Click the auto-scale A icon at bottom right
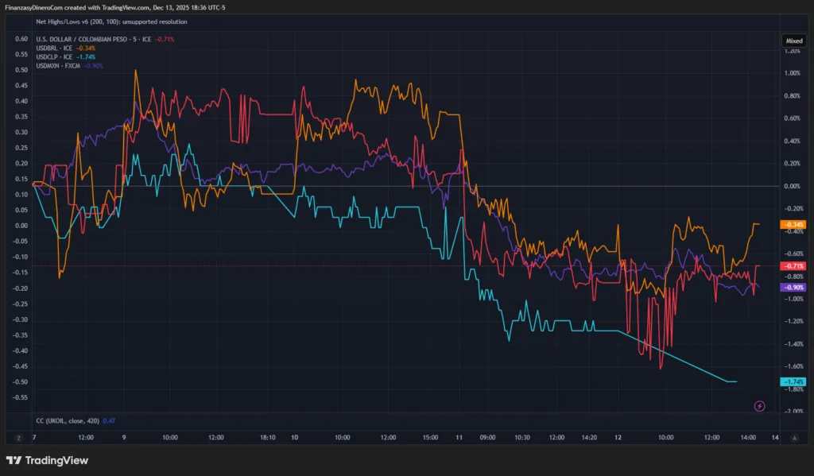The width and height of the screenshot is (814, 476). (x=794, y=438)
